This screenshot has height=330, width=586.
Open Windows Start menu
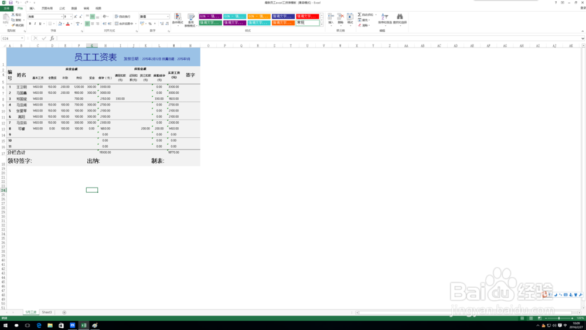point(5,325)
